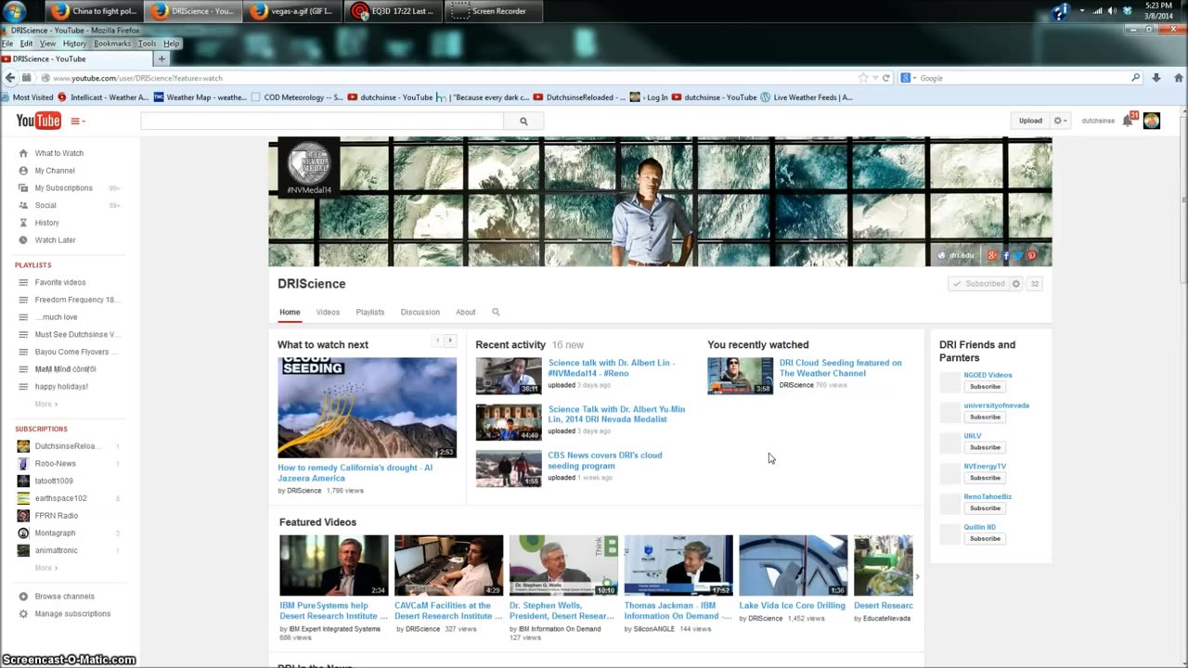Switch to Screen Recorder taskbar item
This screenshot has height=668, width=1188.
point(495,11)
